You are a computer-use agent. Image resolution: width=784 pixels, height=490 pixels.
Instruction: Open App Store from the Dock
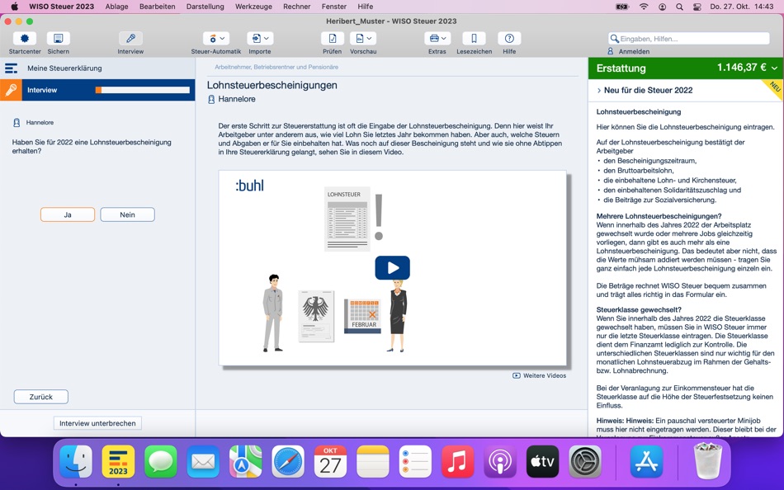point(646,461)
